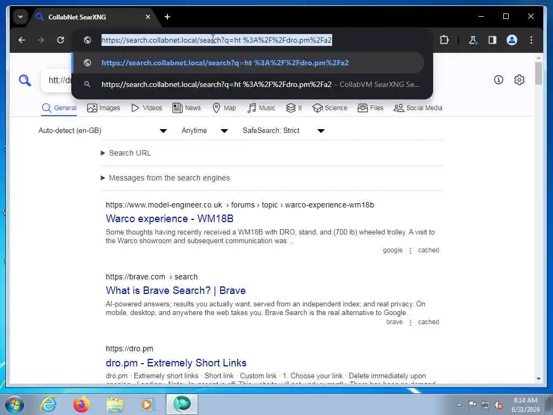Viewport: 553px width, 415px height.
Task: Open the network tray icon
Action: tap(485, 405)
